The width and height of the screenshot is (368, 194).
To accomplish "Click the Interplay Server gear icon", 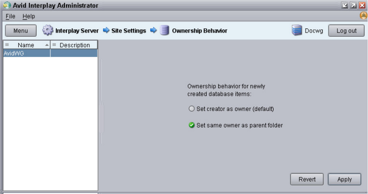I will pyautogui.click(x=48, y=30).
